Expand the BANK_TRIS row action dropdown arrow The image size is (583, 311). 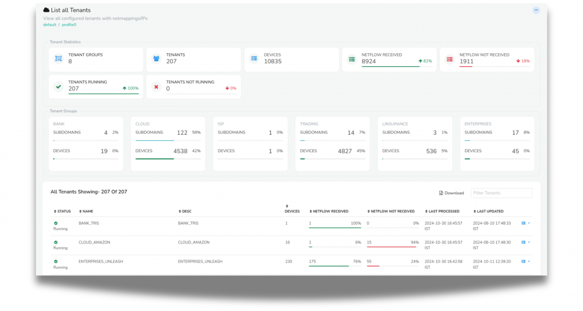[x=529, y=223]
